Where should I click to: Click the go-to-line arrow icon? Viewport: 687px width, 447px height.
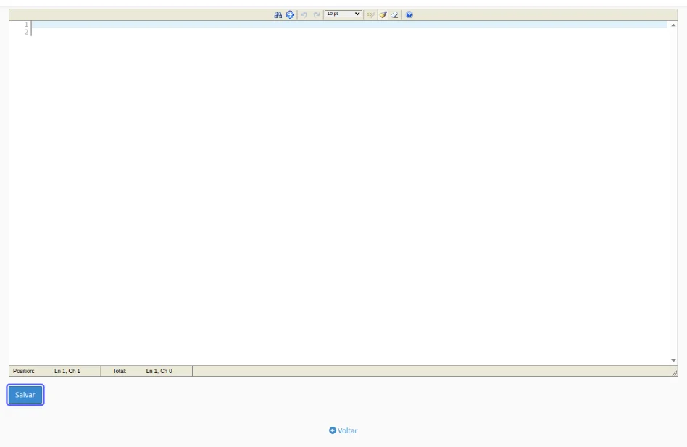290,15
